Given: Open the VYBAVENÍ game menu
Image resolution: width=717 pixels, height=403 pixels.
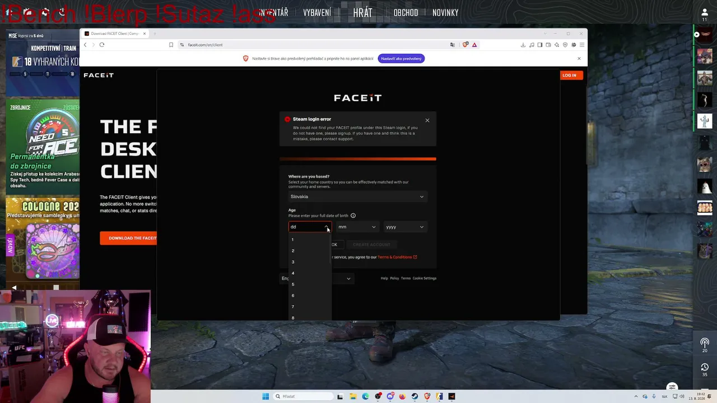Looking at the screenshot, I should [x=317, y=12].
